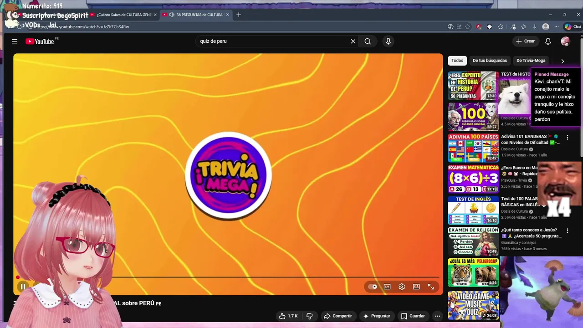Run search with the magnifier button
This screenshot has height=328, width=583.
point(368,41)
